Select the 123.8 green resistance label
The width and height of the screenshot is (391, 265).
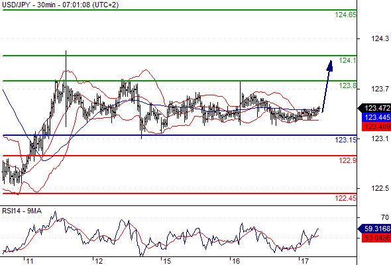point(348,85)
